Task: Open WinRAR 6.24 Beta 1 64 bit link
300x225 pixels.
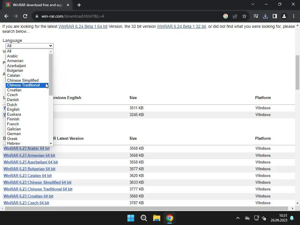Action: [x=83, y=26]
